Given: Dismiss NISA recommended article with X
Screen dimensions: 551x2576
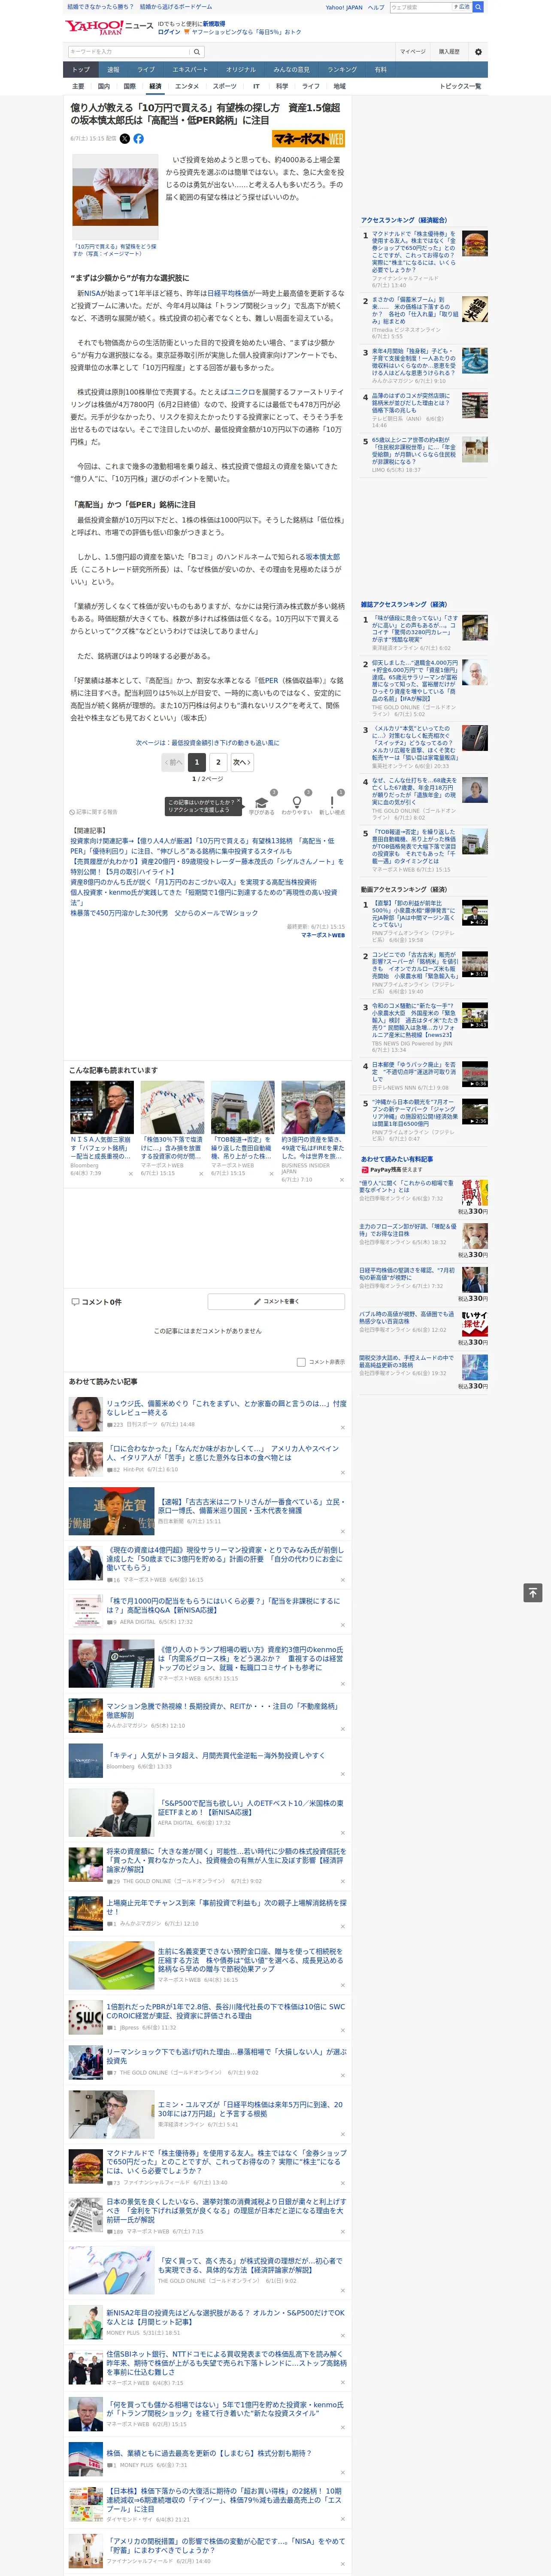Looking at the screenshot, I should (130, 1174).
